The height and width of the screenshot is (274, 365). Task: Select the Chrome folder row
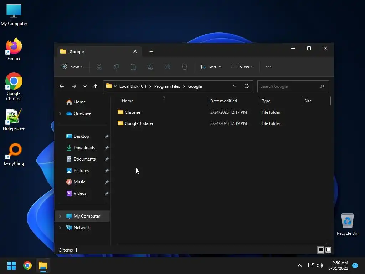click(223, 112)
